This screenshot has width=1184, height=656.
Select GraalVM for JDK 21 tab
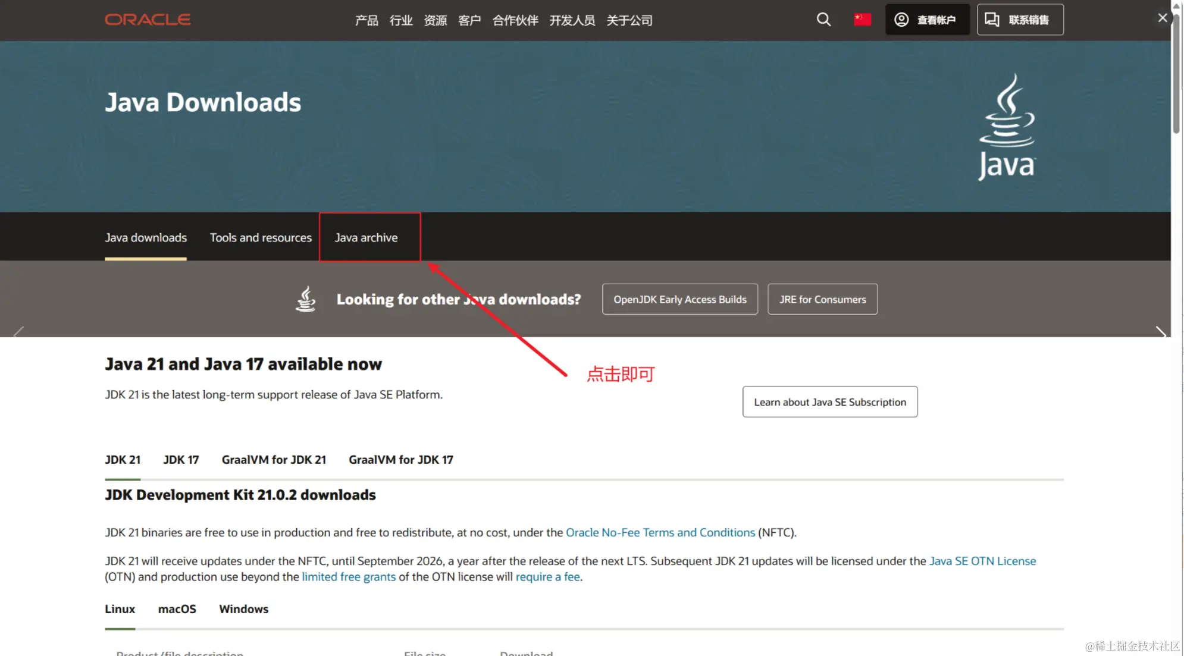274,460
